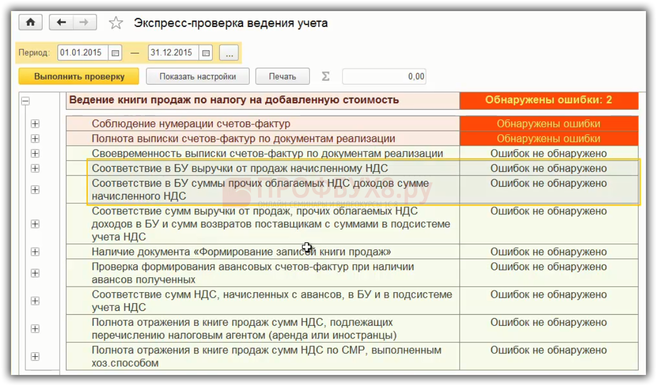Image resolution: width=657 pixels, height=386 pixels.
Task: Select Обнаружены ошибки: 2 header cell
Action: 548,101
